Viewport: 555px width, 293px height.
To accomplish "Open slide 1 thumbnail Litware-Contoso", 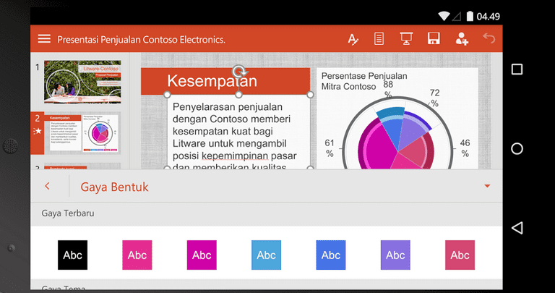I will [82, 82].
